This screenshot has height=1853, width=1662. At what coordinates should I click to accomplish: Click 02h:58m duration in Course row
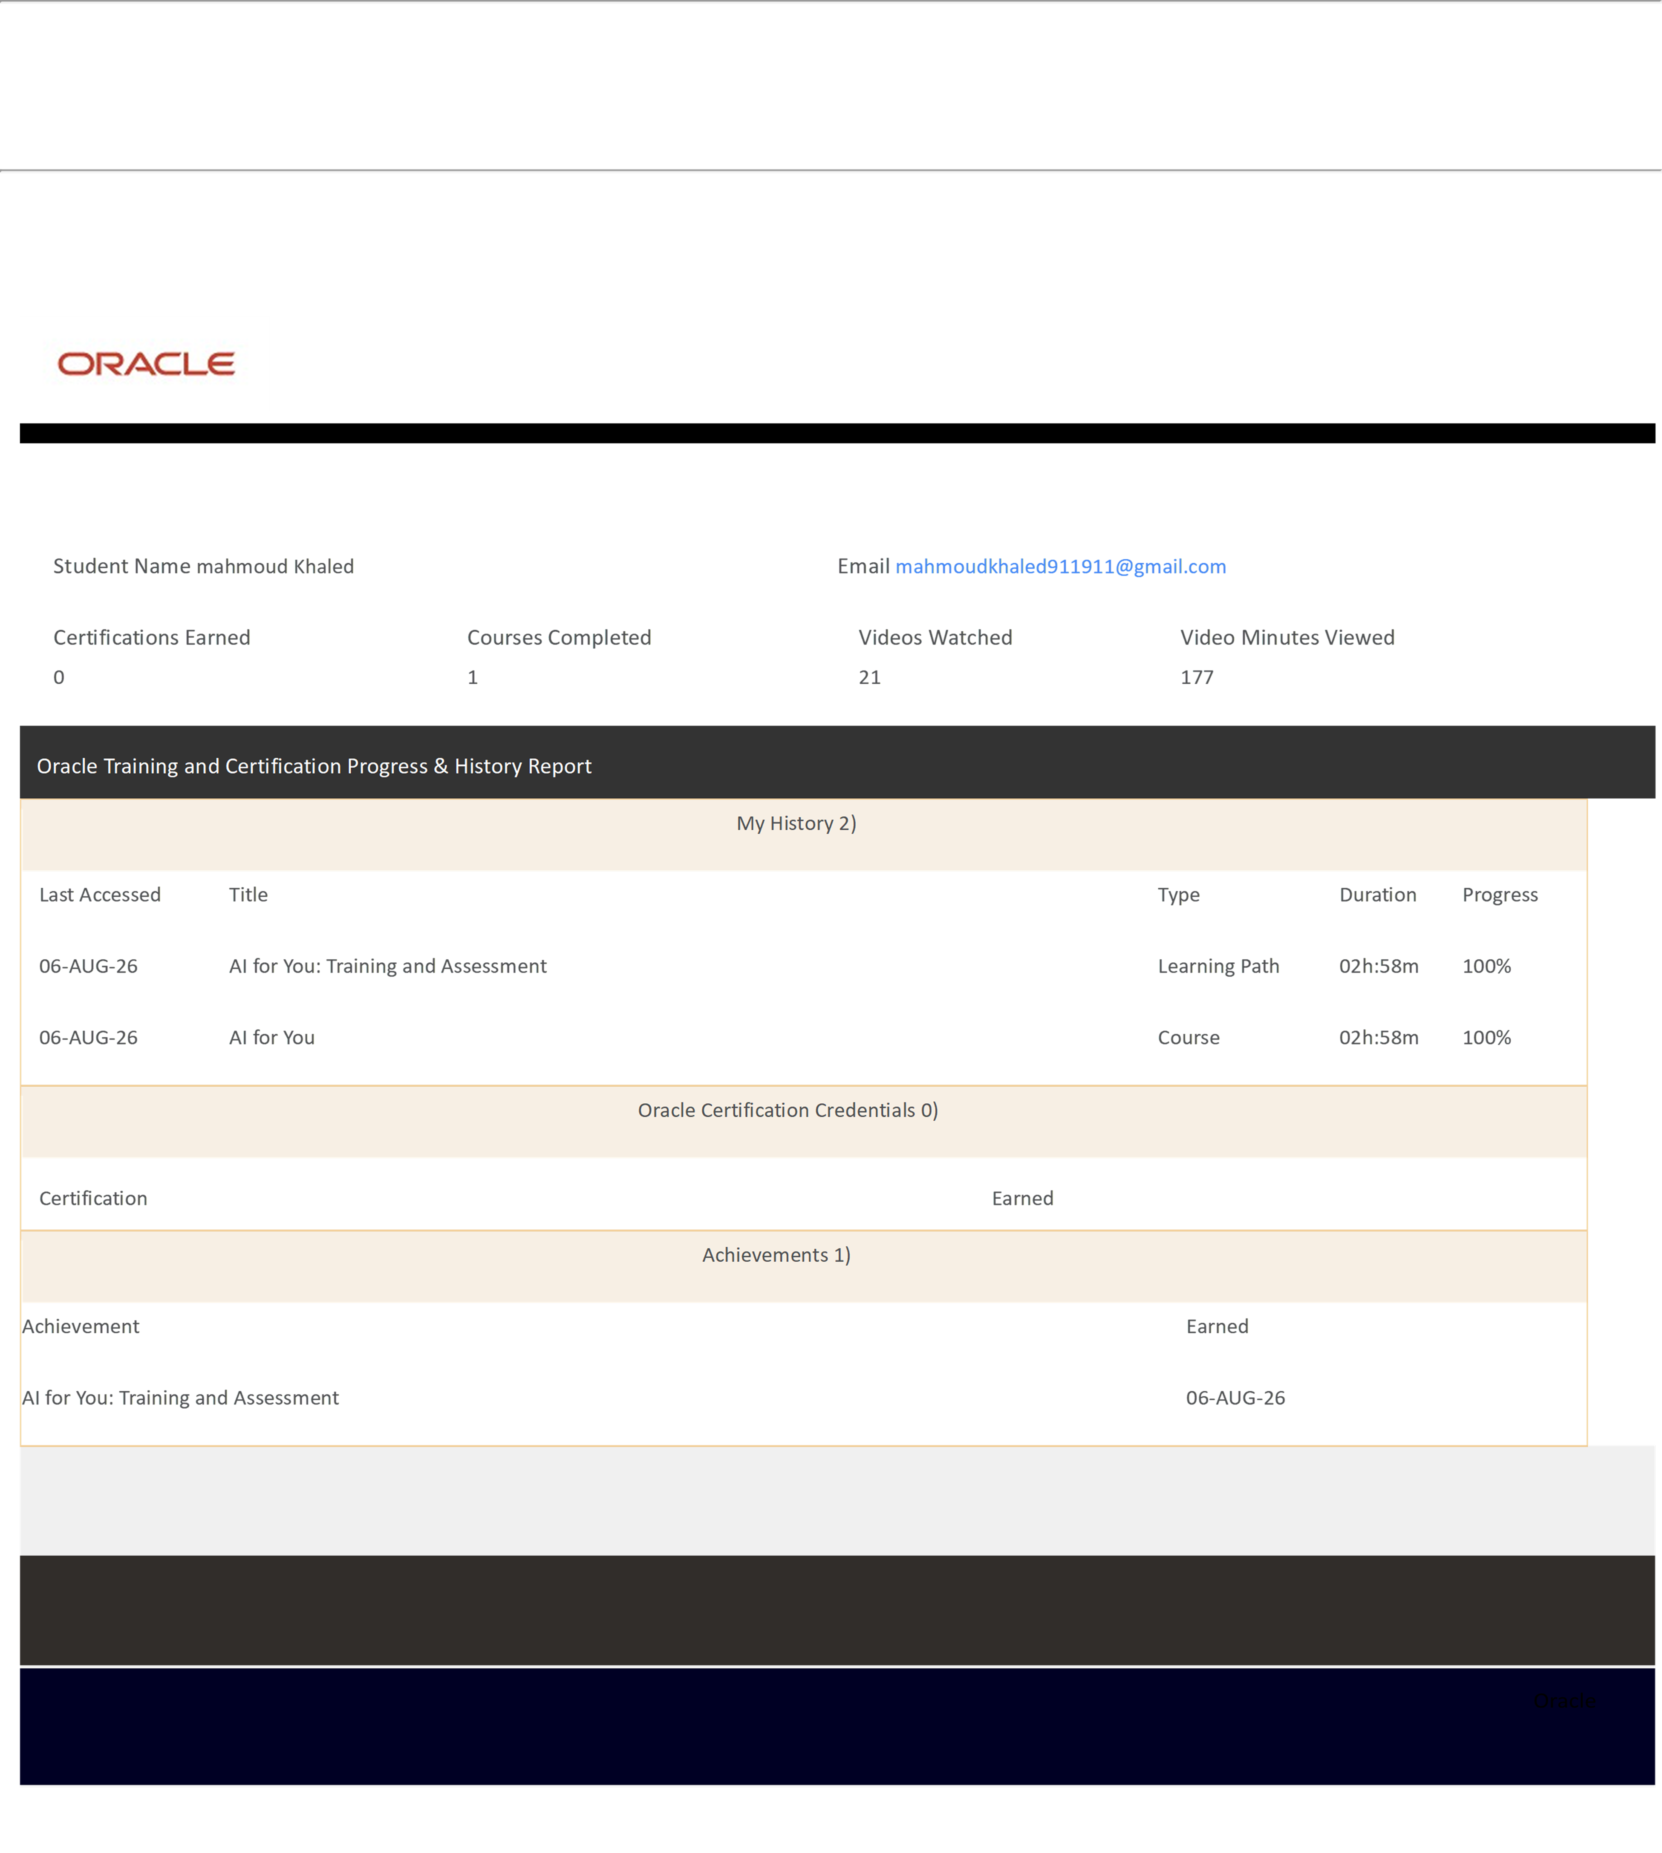tap(1379, 1037)
